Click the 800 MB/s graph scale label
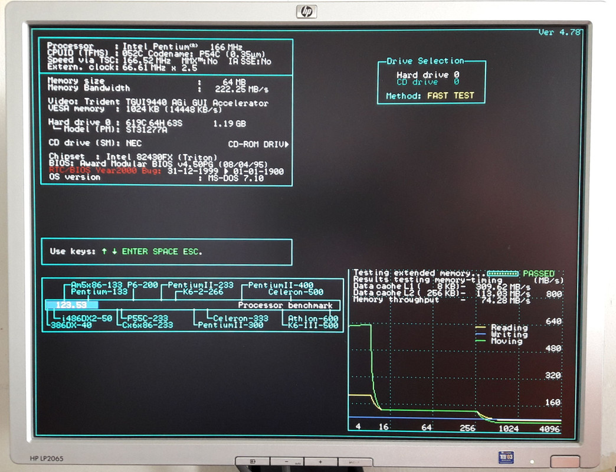This screenshot has height=472, width=616. click(553, 294)
